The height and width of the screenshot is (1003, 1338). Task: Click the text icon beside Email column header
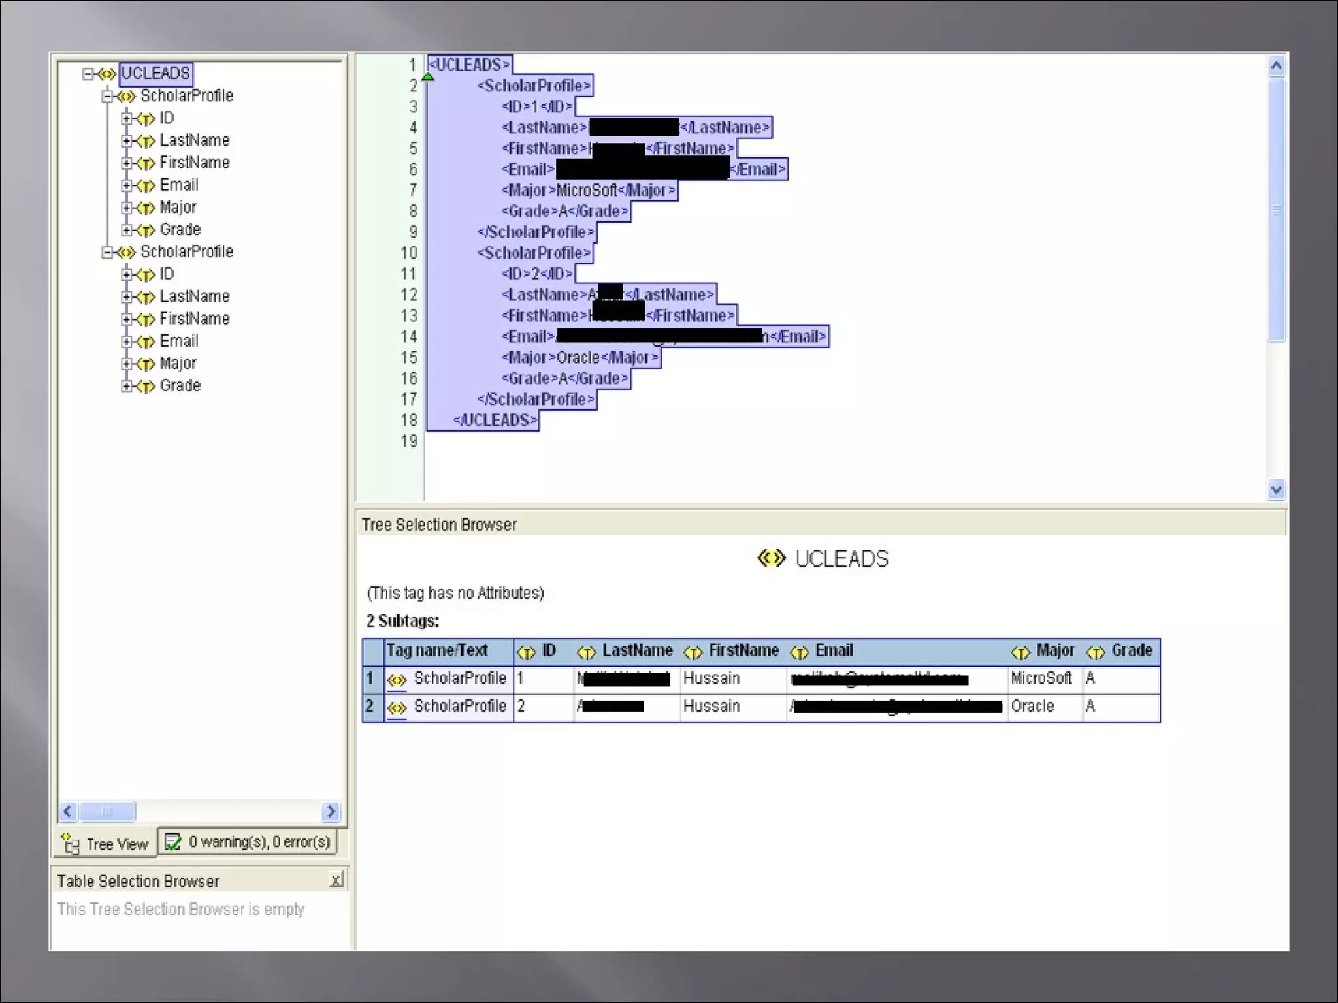click(800, 652)
